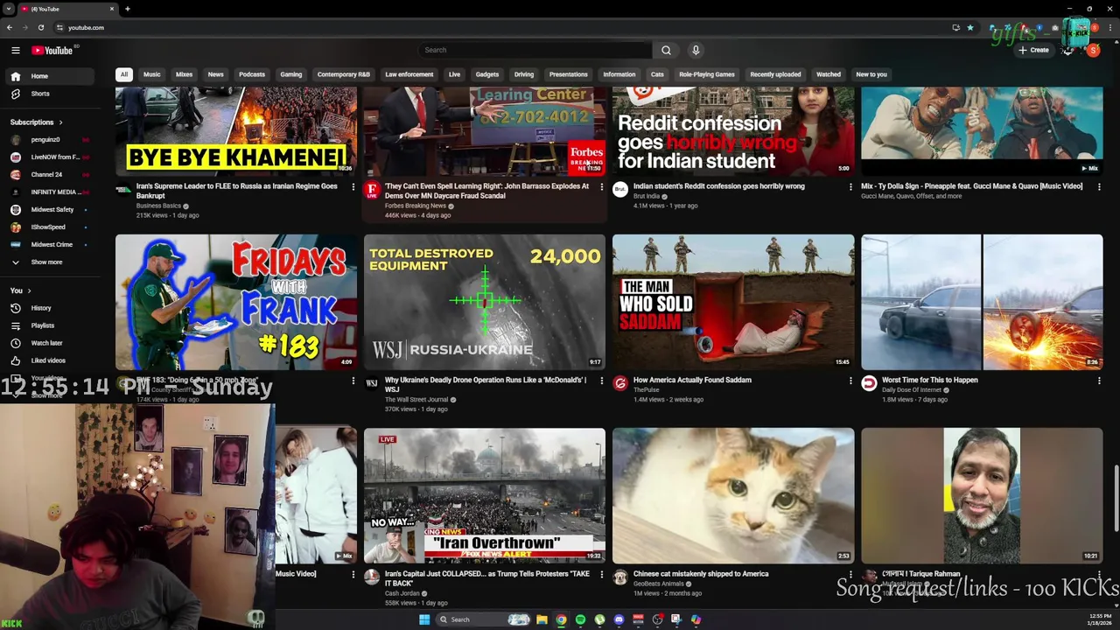
Task: Open penguinz0 subscription channel
Action: [x=49, y=140]
